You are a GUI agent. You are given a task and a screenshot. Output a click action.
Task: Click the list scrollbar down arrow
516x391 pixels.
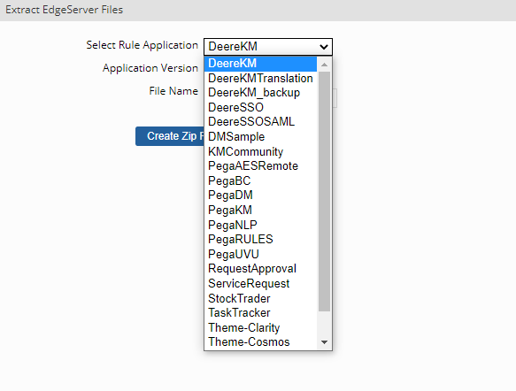(324, 342)
